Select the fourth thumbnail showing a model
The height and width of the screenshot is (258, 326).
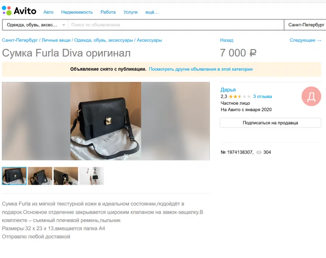(92, 176)
